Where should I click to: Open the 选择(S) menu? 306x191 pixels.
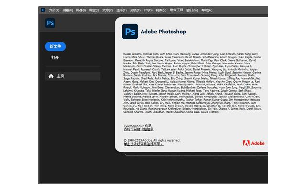[x=121, y=11]
